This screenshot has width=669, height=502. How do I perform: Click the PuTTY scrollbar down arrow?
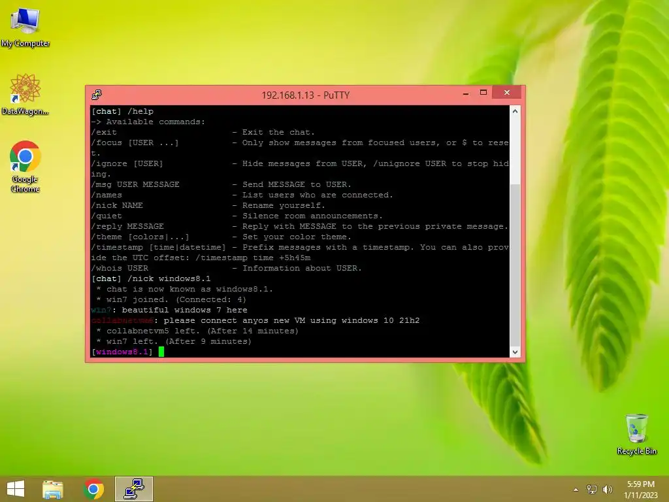pyautogui.click(x=515, y=352)
